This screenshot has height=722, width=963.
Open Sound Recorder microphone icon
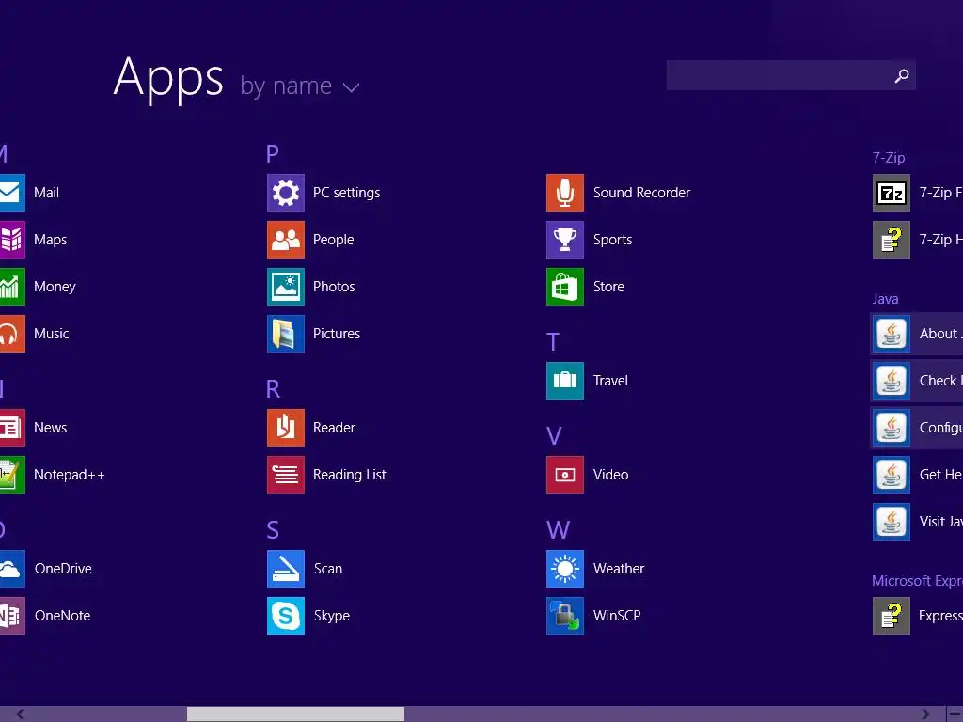coord(565,193)
